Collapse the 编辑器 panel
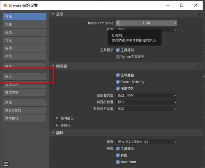205x168 pixels. (x=53, y=66)
